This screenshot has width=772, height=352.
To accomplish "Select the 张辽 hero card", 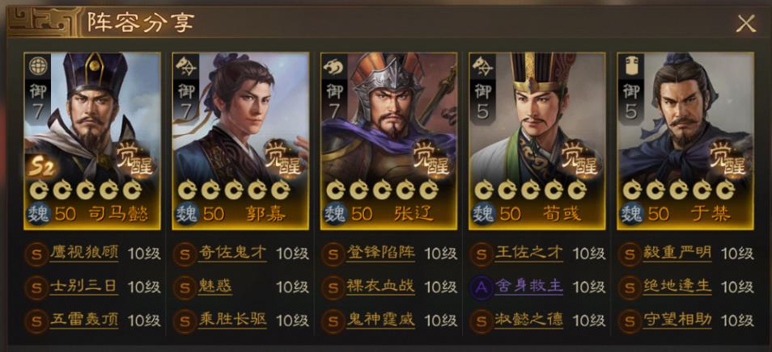I will point(388,141).
